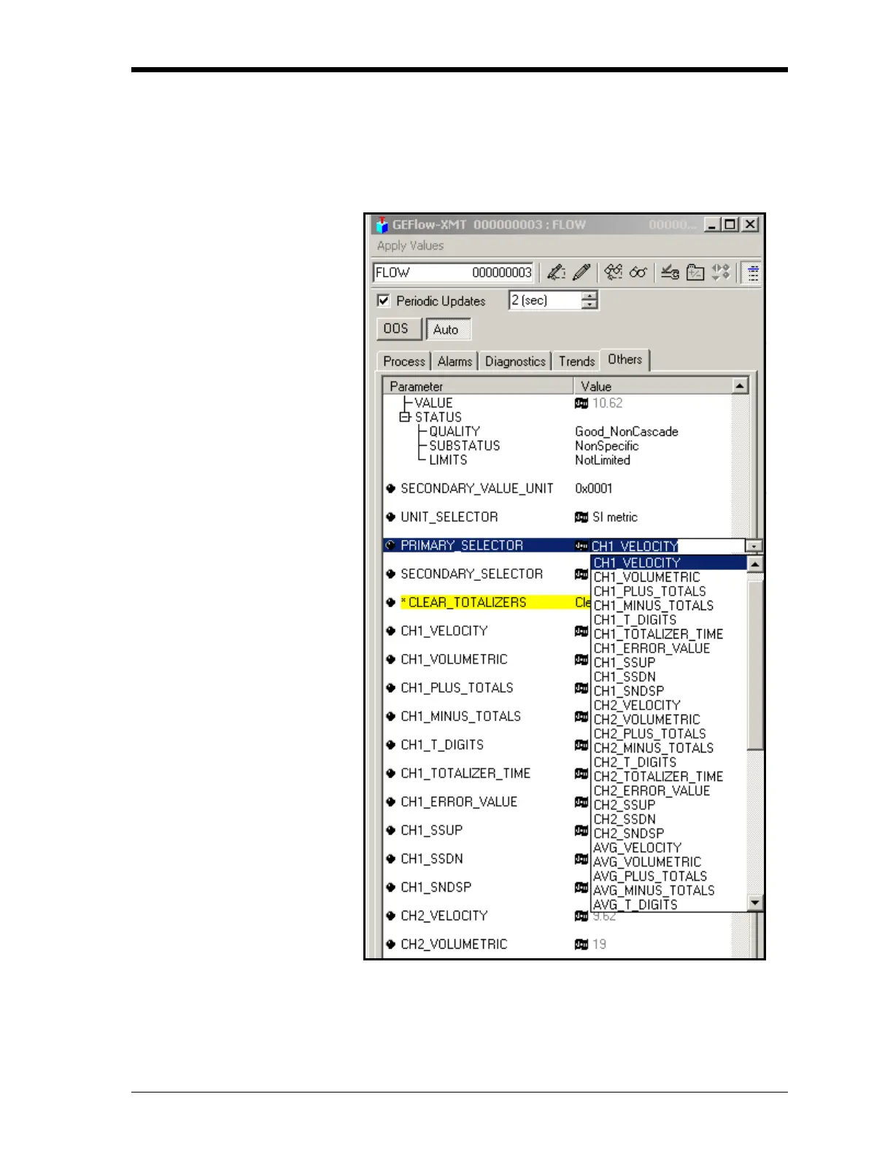Screen dimensions: 893x1156
Task: Click the bullet icon beside UNIT_SELECTOR
Action: click(x=391, y=517)
